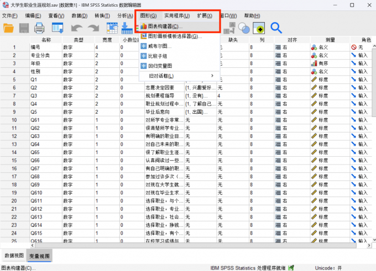Open a data file with the folder icon
The height and width of the screenshot is (271, 376).
point(8,28)
